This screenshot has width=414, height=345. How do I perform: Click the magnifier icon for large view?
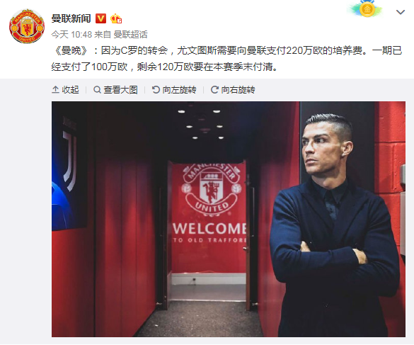click(97, 90)
